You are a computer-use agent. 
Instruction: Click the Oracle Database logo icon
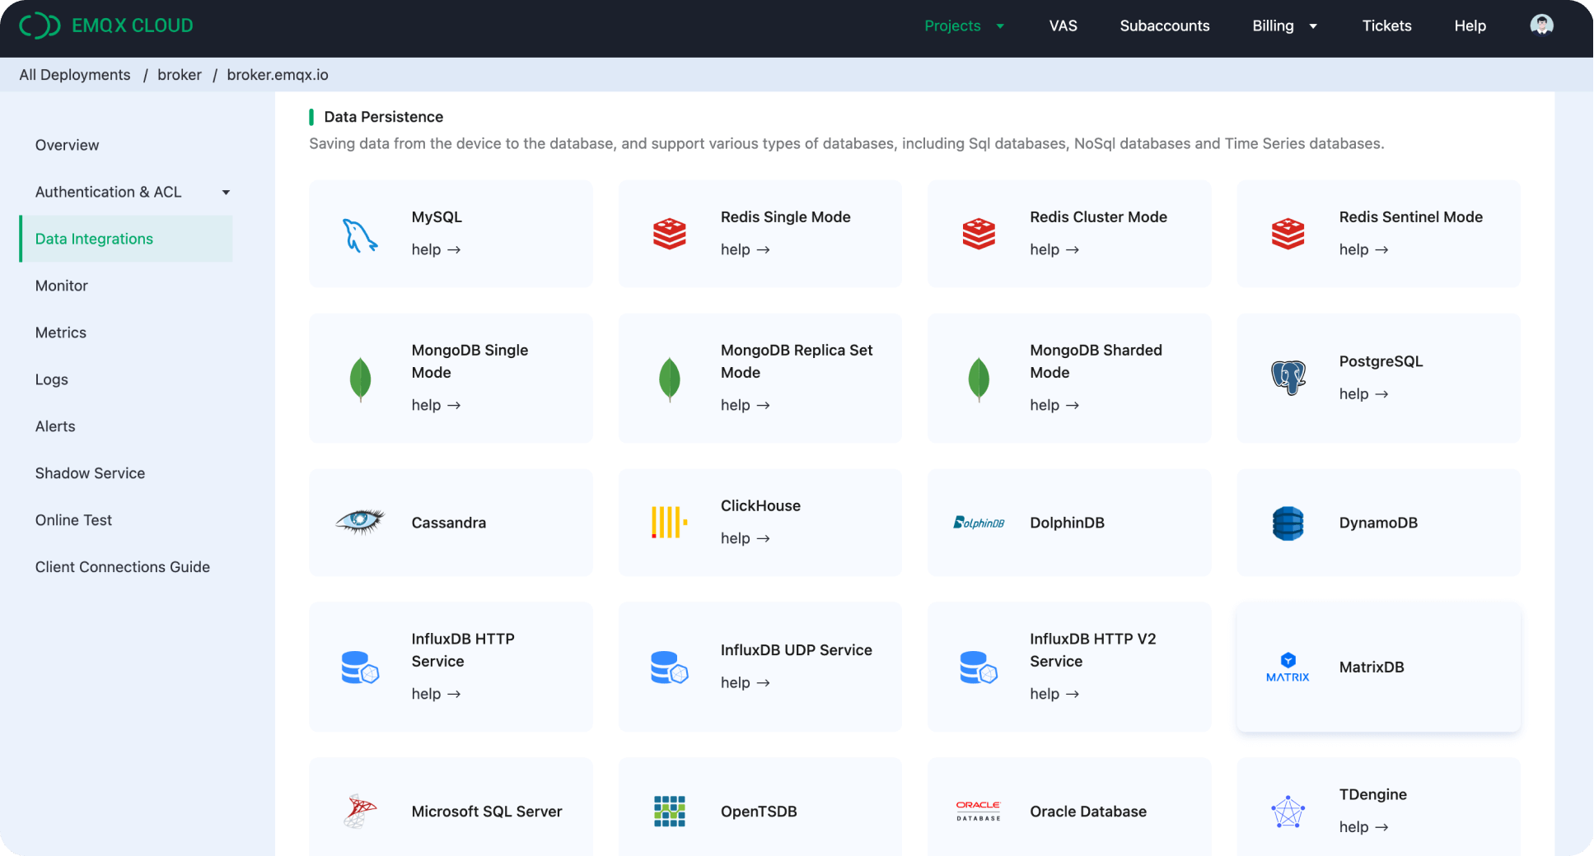[x=979, y=812]
